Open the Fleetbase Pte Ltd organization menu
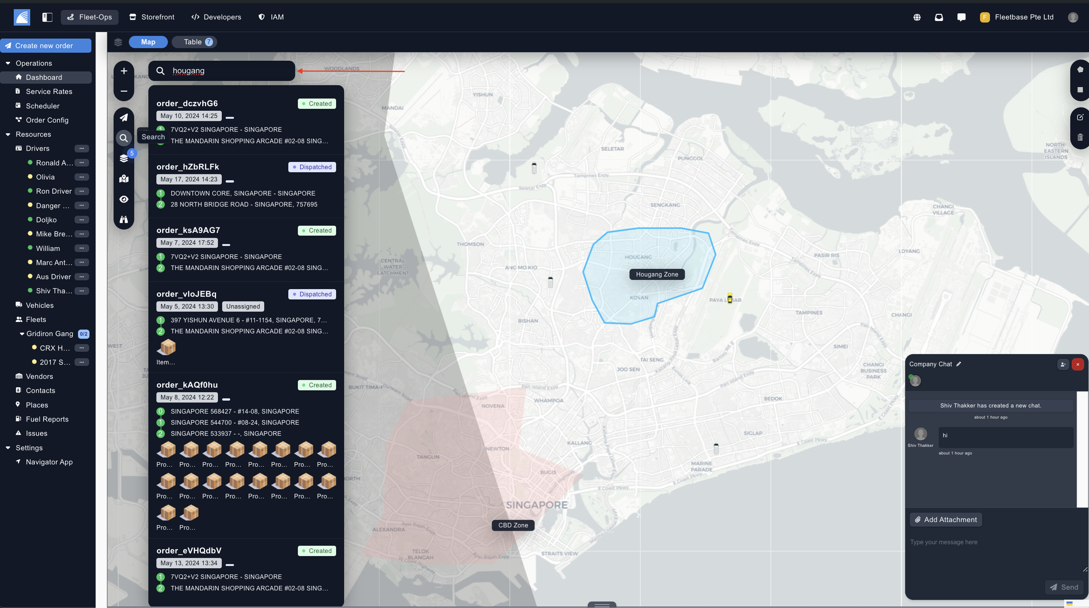The width and height of the screenshot is (1089, 608). pos(1017,17)
